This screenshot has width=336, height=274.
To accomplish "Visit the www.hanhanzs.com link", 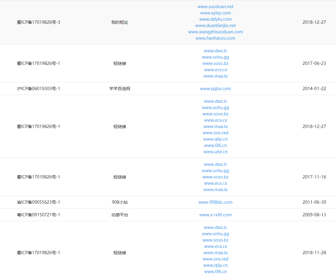I will (215, 38).
